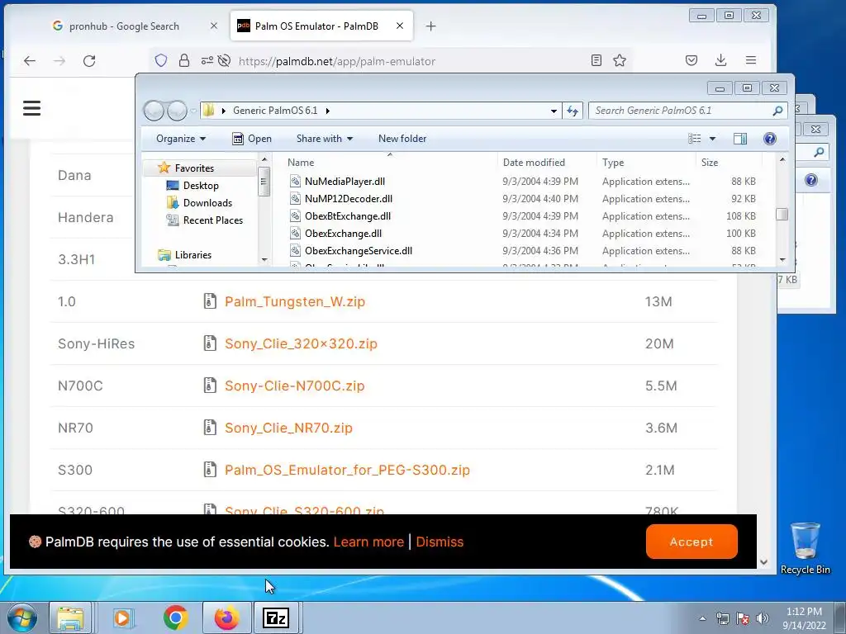The height and width of the screenshot is (634, 846).
Task: Download Sony-Clie-N700C.zip
Action: coord(295,386)
